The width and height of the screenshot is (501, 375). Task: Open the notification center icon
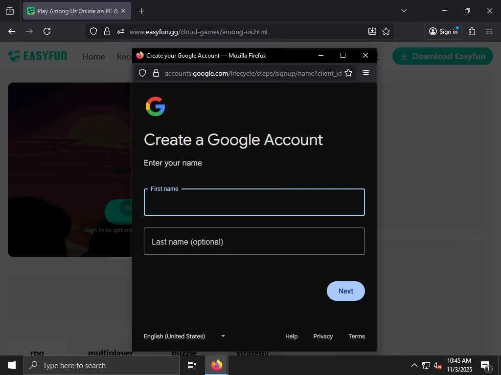click(485, 365)
